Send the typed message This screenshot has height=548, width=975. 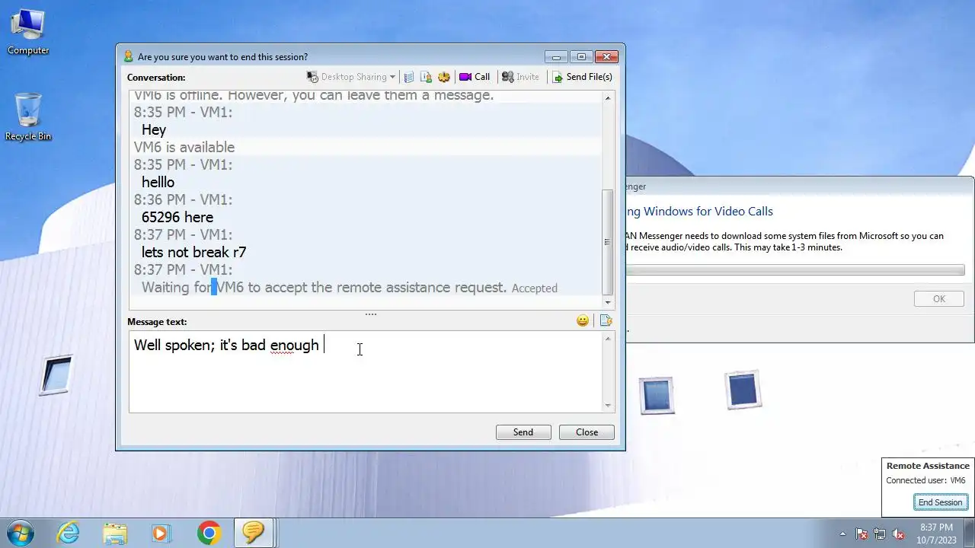pos(523,432)
